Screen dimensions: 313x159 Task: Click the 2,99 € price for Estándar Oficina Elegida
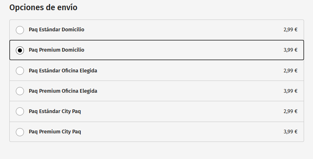pyautogui.click(x=290, y=71)
